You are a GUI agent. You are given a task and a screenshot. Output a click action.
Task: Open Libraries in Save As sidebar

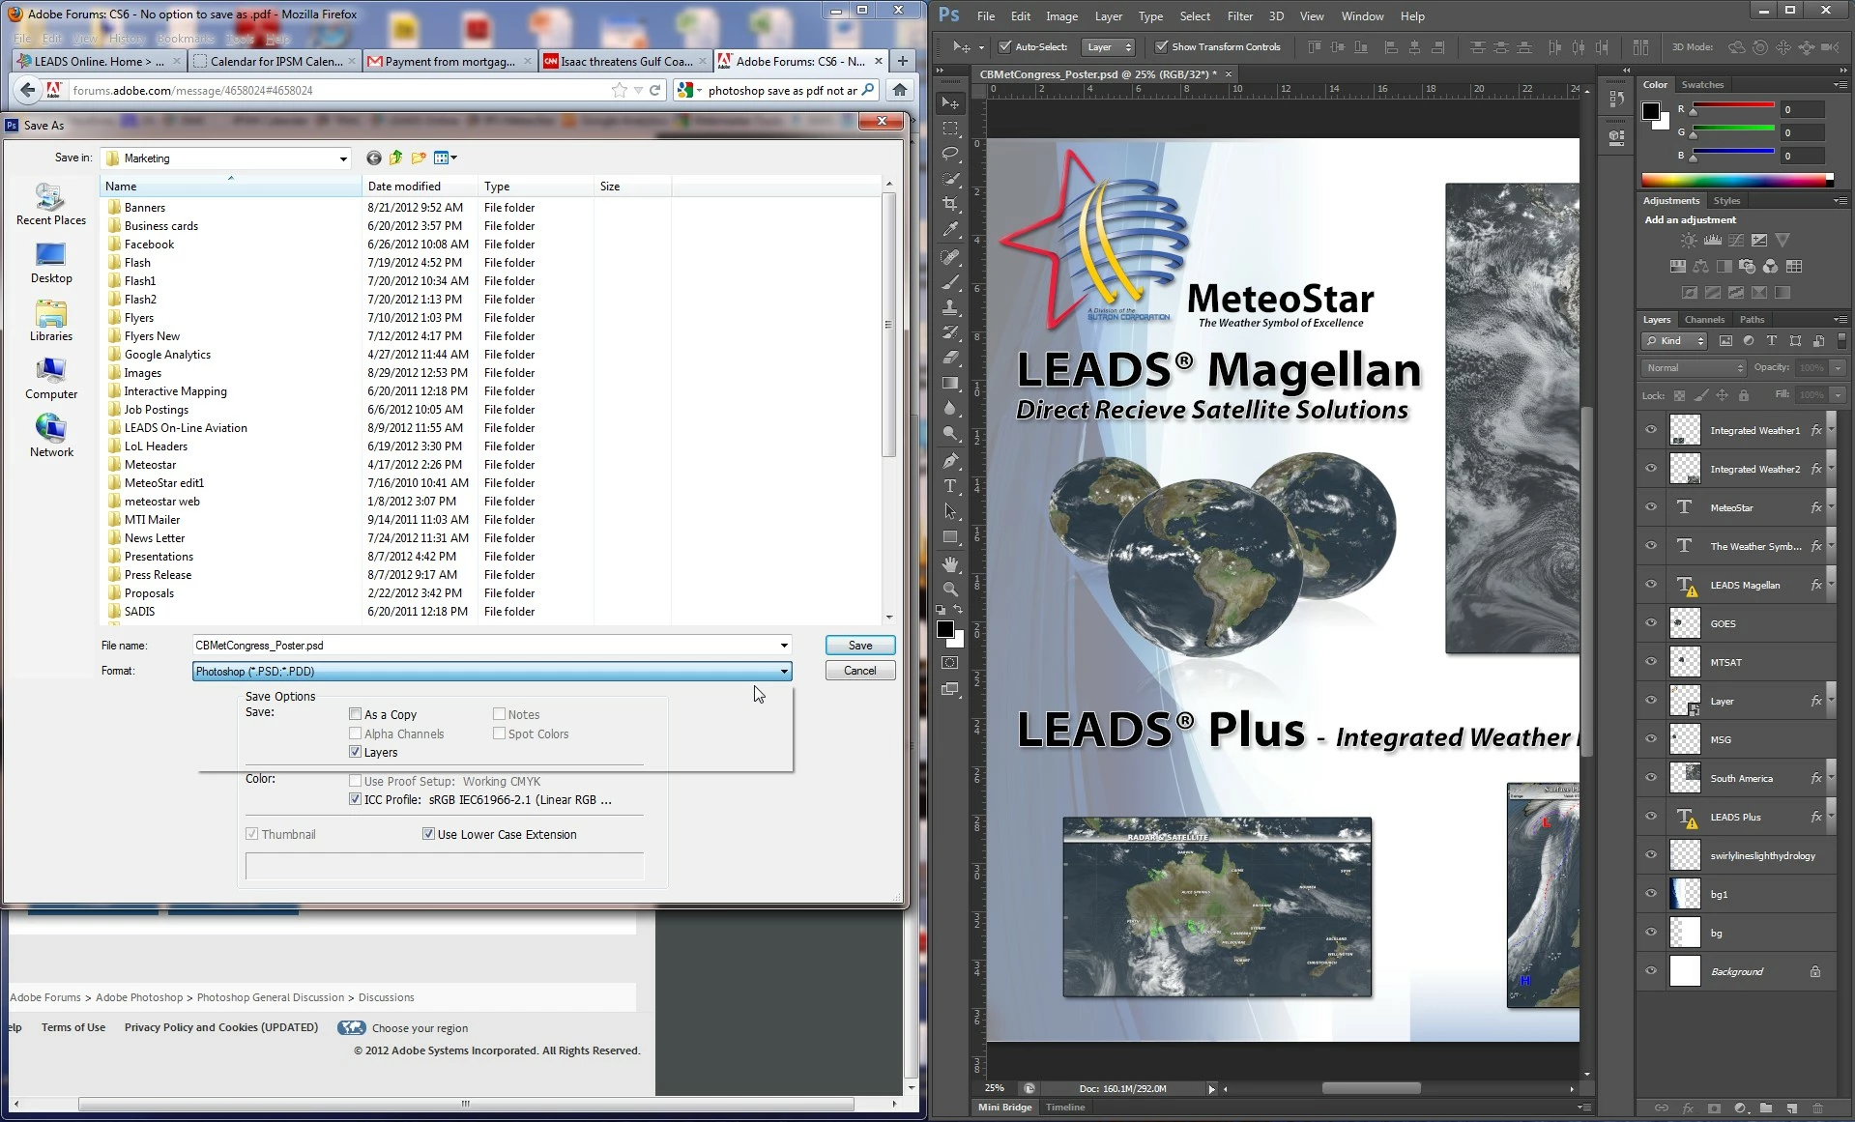[51, 321]
